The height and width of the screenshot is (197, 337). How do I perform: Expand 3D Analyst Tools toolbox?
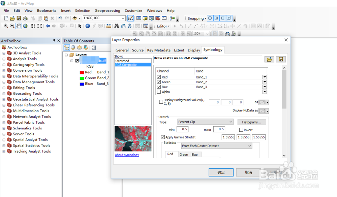[4, 53]
